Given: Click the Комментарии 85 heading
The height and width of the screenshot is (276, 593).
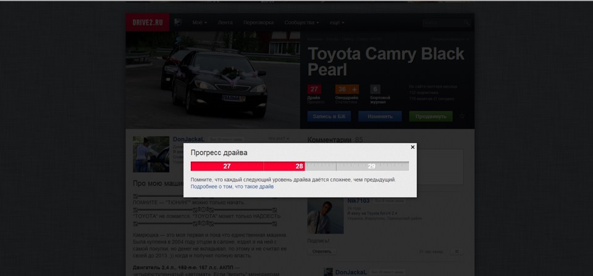Looking at the screenshot, I should point(335,140).
